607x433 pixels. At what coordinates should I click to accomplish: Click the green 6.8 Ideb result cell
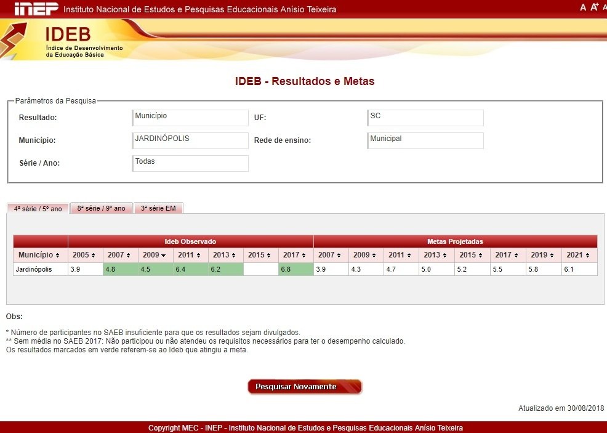tap(295, 269)
